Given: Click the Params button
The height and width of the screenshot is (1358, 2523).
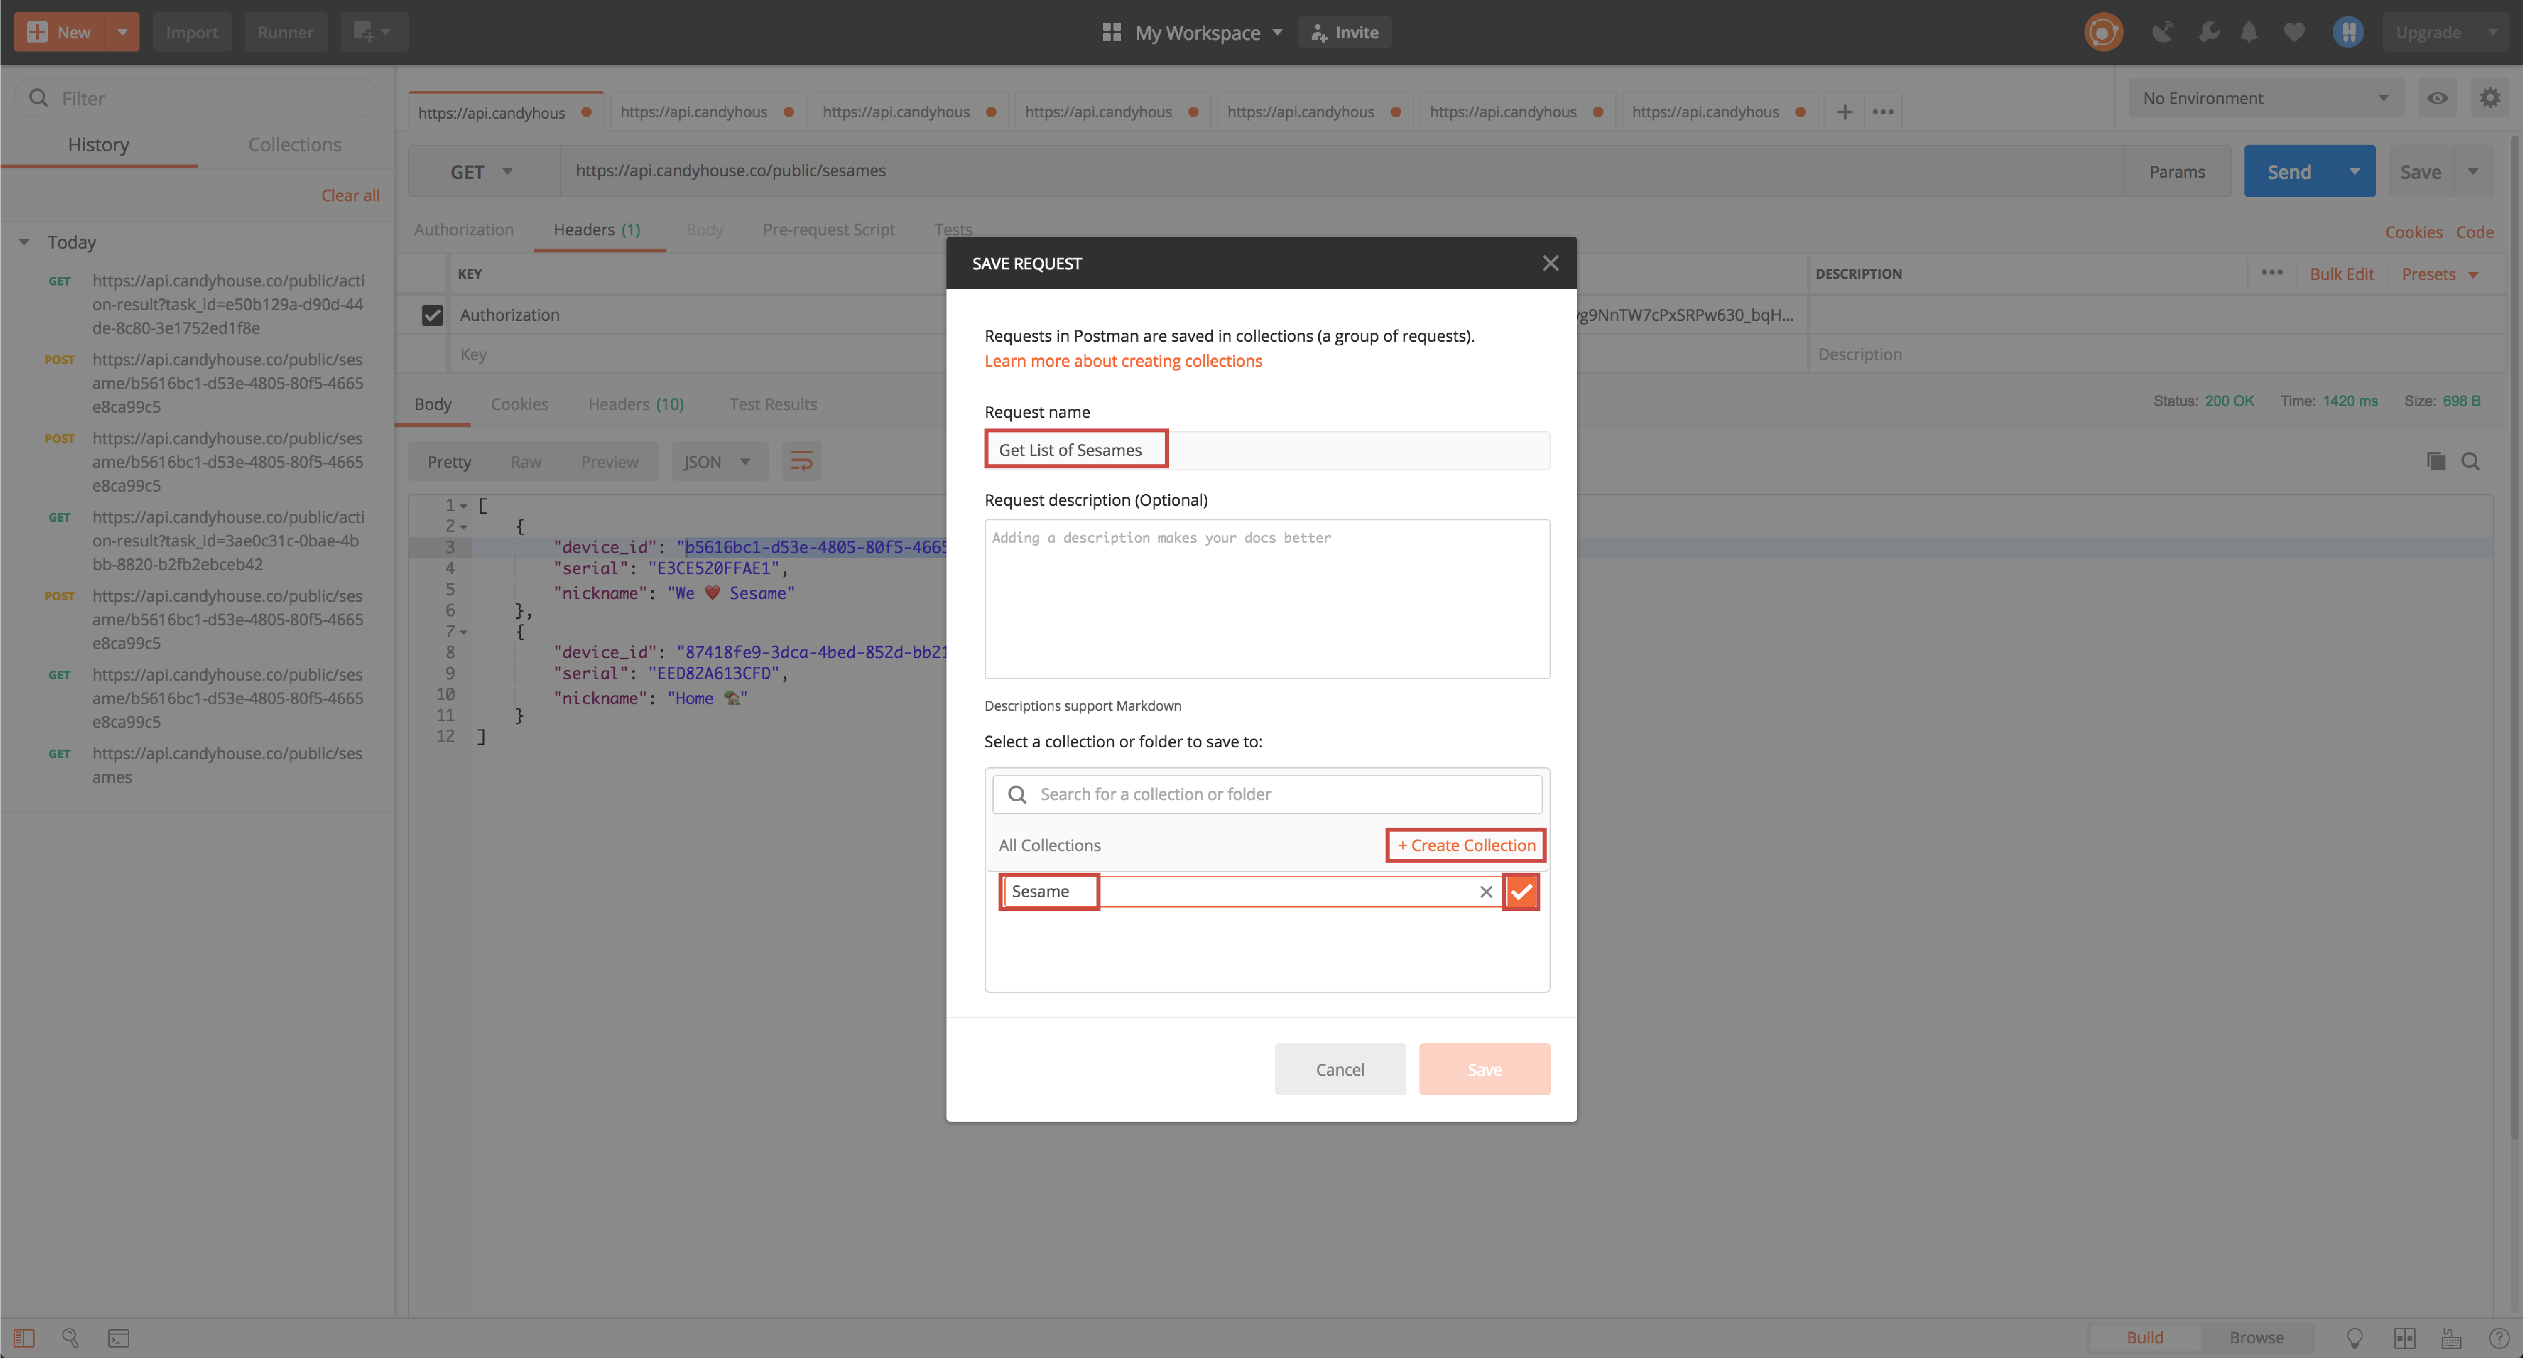Looking at the screenshot, I should point(2176,171).
